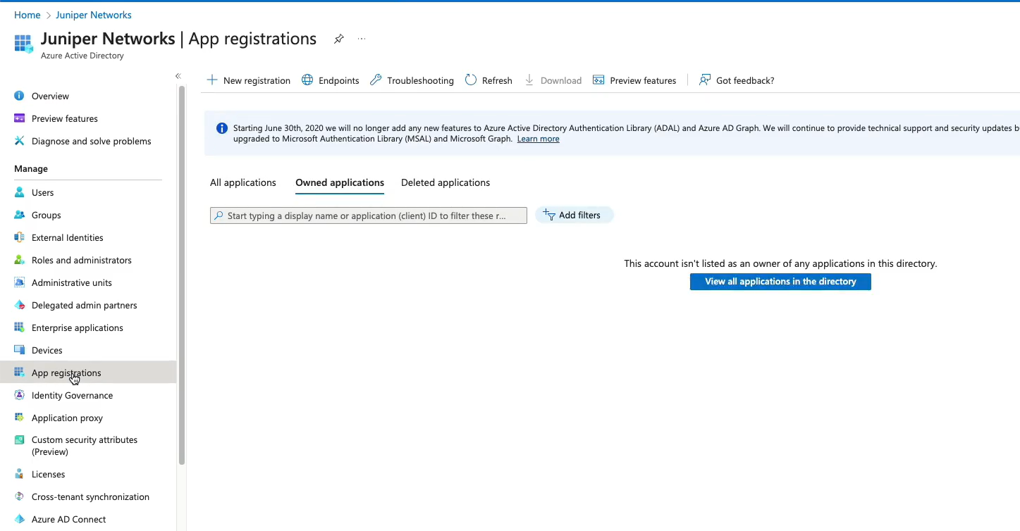Viewport: 1020px width, 531px height.
Task: Open Preview features from the toolbar
Action: 634,80
